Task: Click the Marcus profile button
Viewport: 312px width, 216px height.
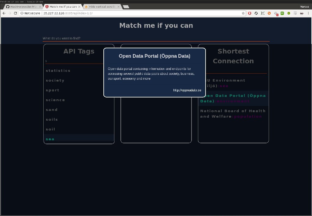Action: click(x=304, y=7)
